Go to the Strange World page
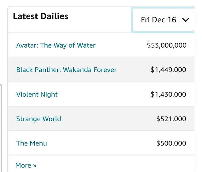This screenshot has height=172, width=202. click(39, 119)
